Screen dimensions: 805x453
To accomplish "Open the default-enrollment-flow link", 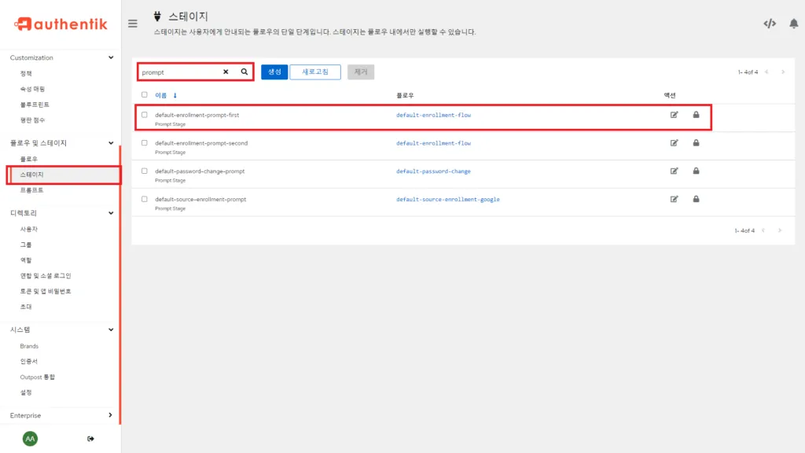I will [x=432, y=115].
